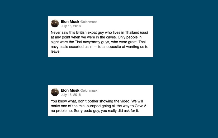Open Elon Musk's name on the Thai navy tweet

click(70, 22)
